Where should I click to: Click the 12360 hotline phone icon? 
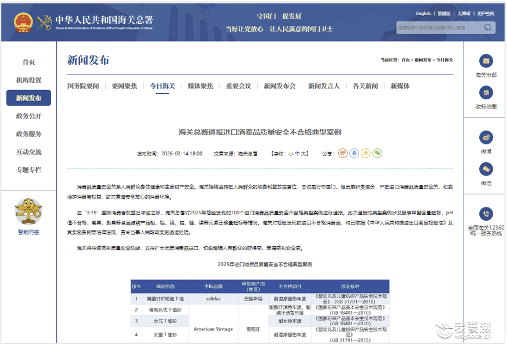pyautogui.click(x=486, y=214)
